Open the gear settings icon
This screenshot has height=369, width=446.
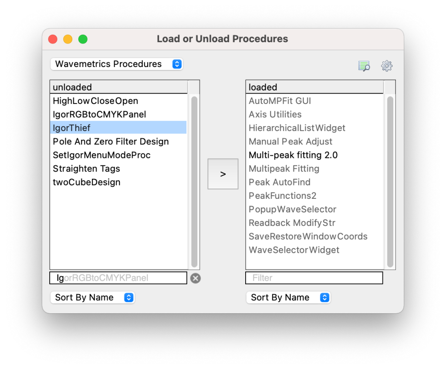387,66
